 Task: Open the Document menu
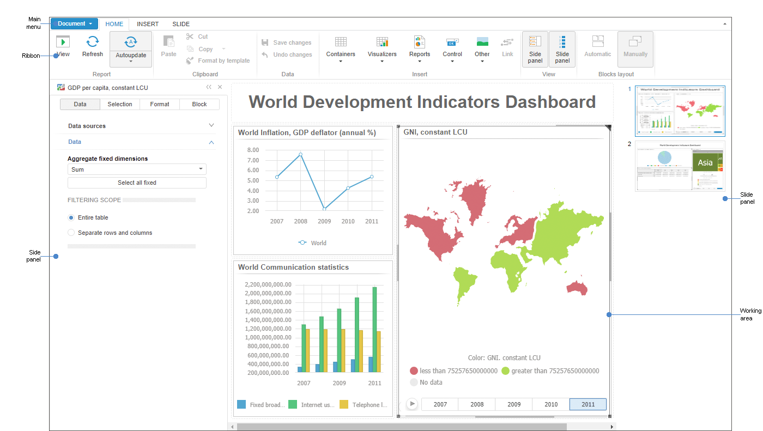coord(74,23)
